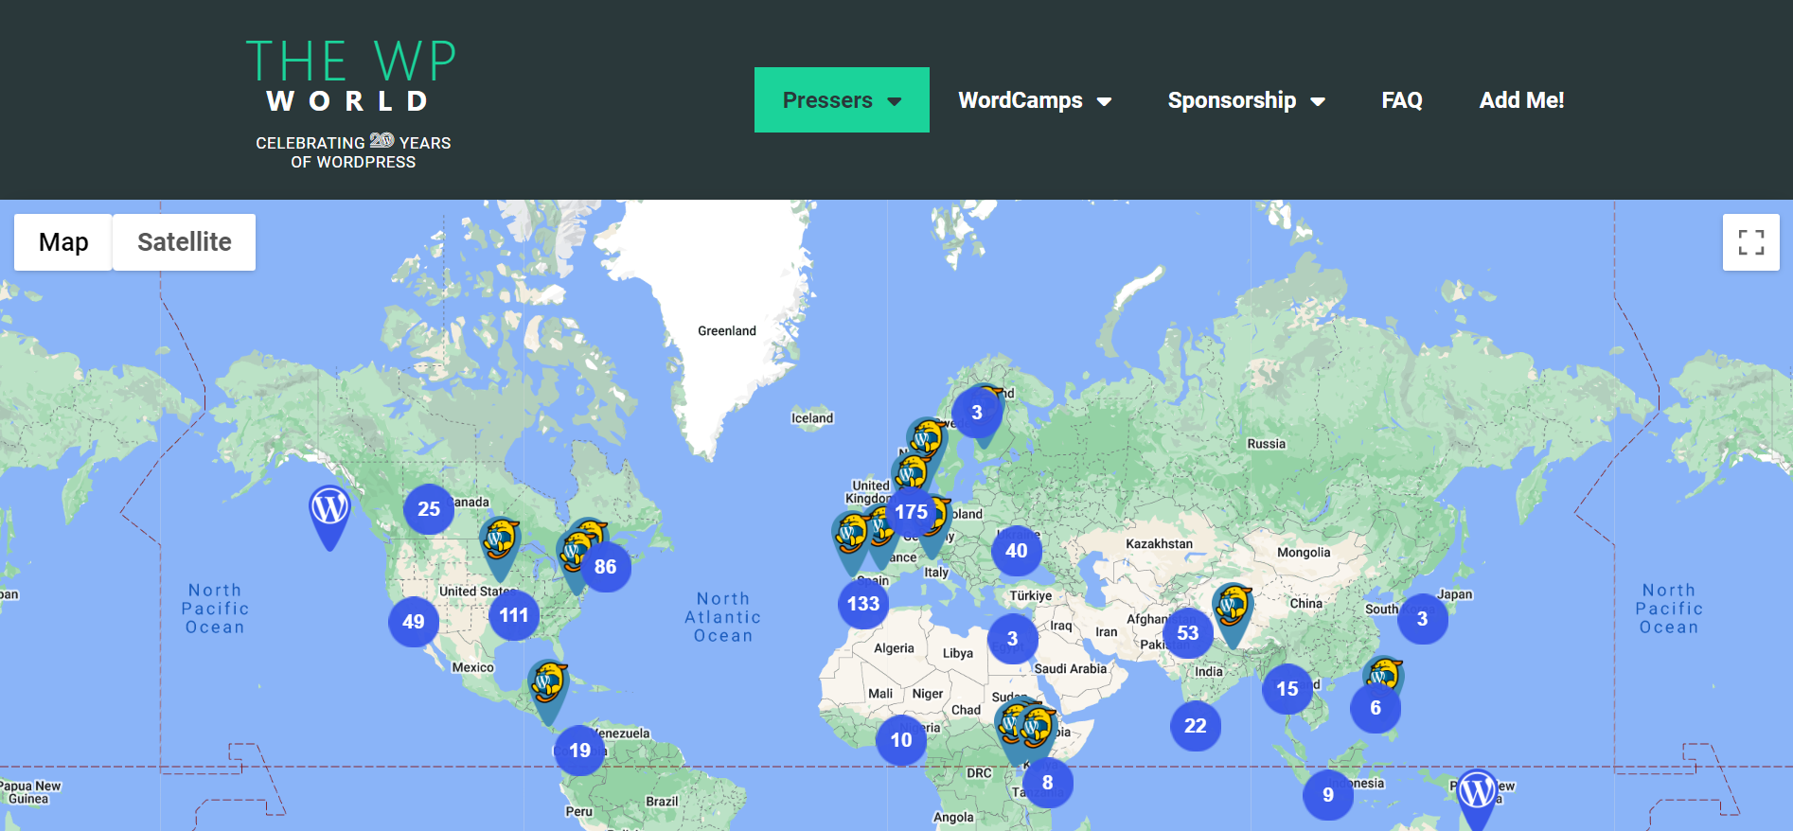This screenshot has height=831, width=1793.
Task: Open the cluster of 10 in West Africa
Action: [x=901, y=740]
